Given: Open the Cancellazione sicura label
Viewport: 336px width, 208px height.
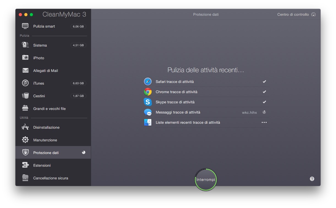Looking at the screenshot, I should coord(51,178).
